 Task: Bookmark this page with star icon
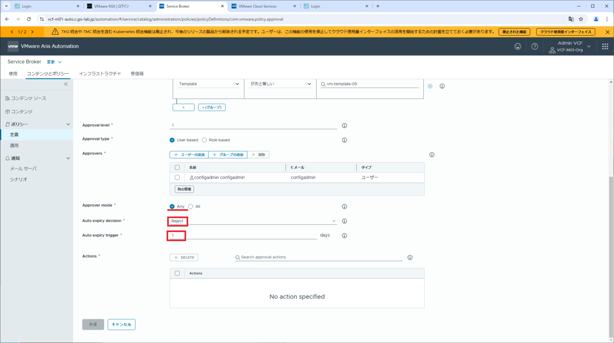pos(581,19)
